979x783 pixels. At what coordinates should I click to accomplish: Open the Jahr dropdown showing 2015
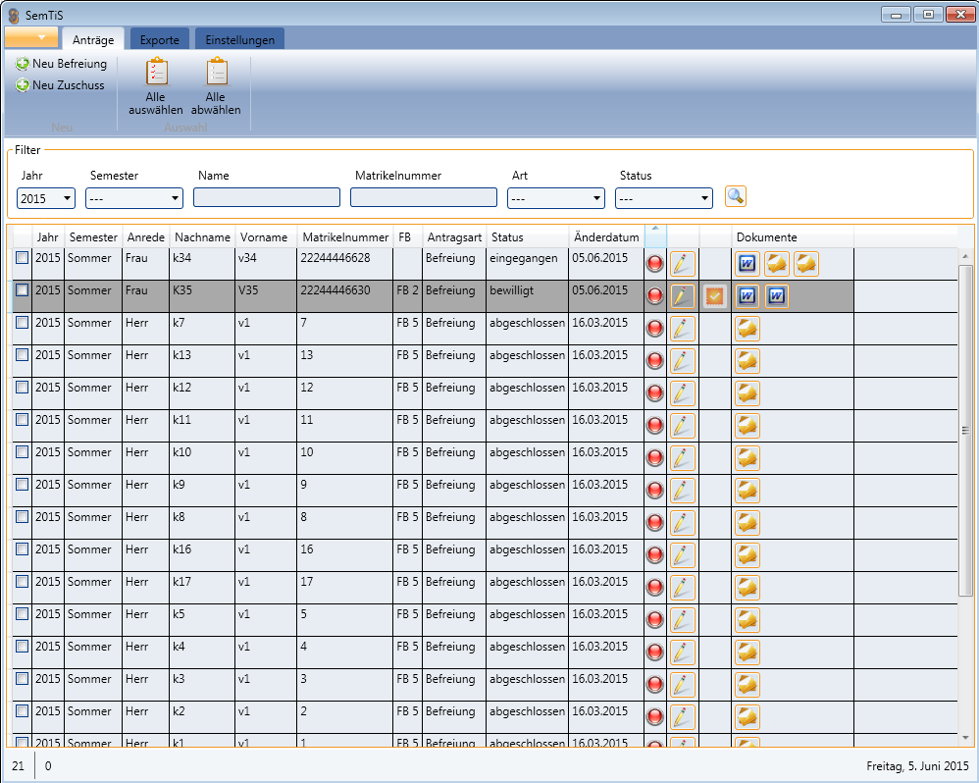tap(46, 198)
